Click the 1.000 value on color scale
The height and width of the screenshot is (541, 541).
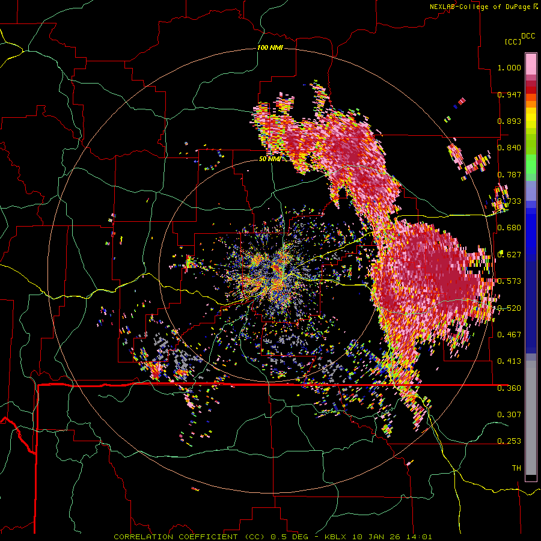(509, 67)
